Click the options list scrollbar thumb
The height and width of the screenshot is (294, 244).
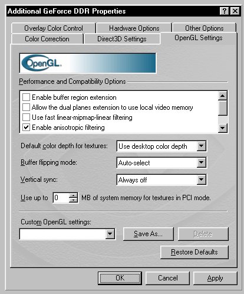[223, 108]
